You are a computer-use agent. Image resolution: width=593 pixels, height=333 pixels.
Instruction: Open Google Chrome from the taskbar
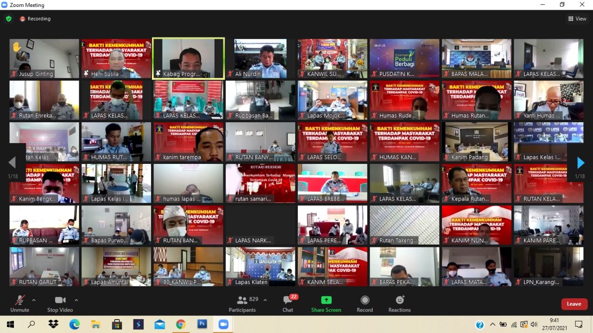181,325
